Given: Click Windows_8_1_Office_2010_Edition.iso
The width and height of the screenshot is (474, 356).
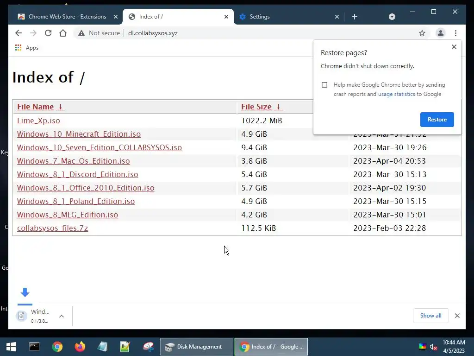Looking at the screenshot, I should pyautogui.click(x=86, y=188).
